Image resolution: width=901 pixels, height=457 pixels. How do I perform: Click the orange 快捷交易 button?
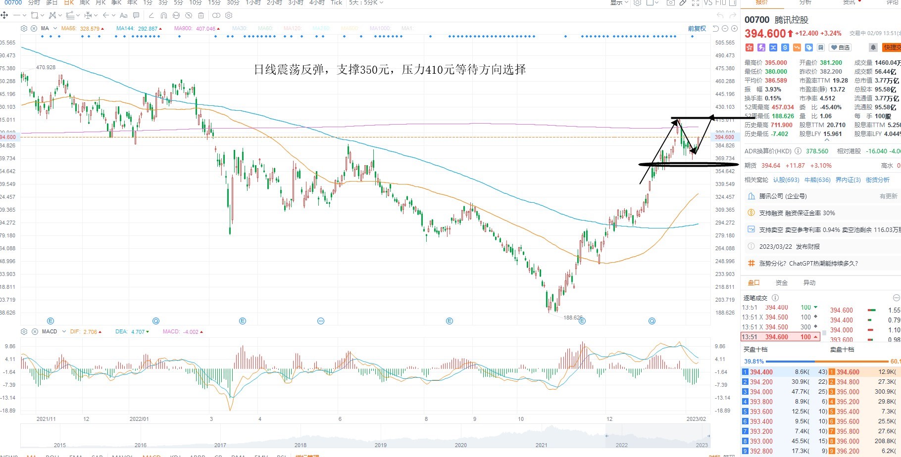[x=892, y=47]
